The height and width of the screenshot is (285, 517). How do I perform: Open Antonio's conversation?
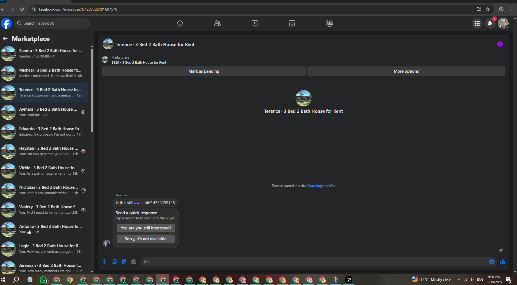pos(44,229)
